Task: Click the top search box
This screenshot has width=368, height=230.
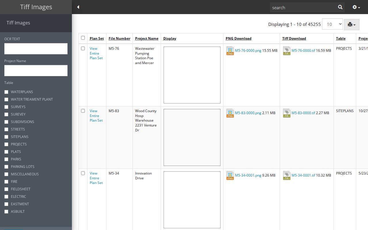Action: click(x=303, y=7)
